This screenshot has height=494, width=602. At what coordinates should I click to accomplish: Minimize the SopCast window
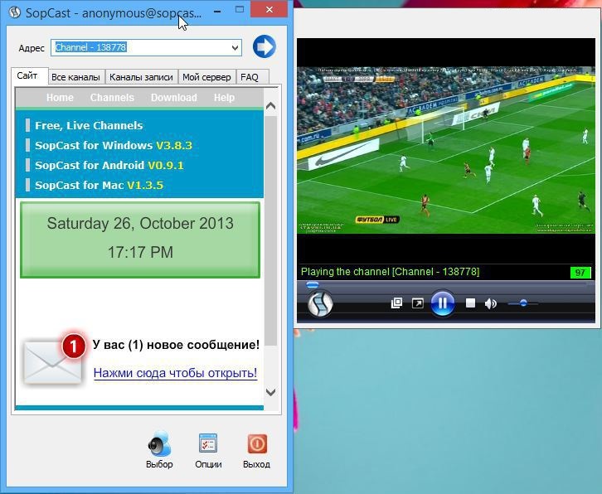pyautogui.click(x=217, y=11)
